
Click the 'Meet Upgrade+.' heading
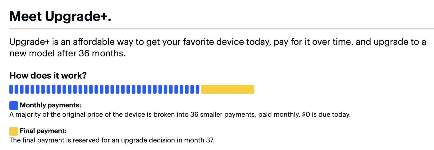click(x=60, y=16)
